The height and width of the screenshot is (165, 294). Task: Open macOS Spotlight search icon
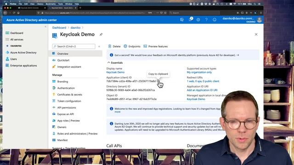click(x=255, y=4)
